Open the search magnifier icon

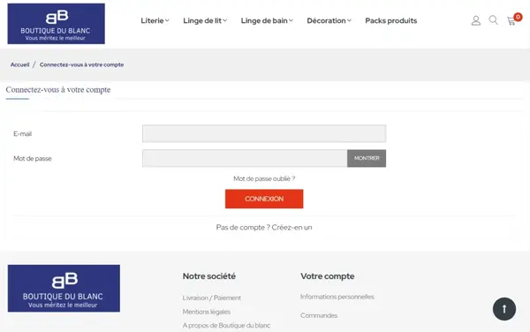493,20
